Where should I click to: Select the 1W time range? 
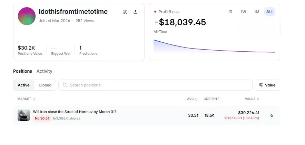click(243, 12)
